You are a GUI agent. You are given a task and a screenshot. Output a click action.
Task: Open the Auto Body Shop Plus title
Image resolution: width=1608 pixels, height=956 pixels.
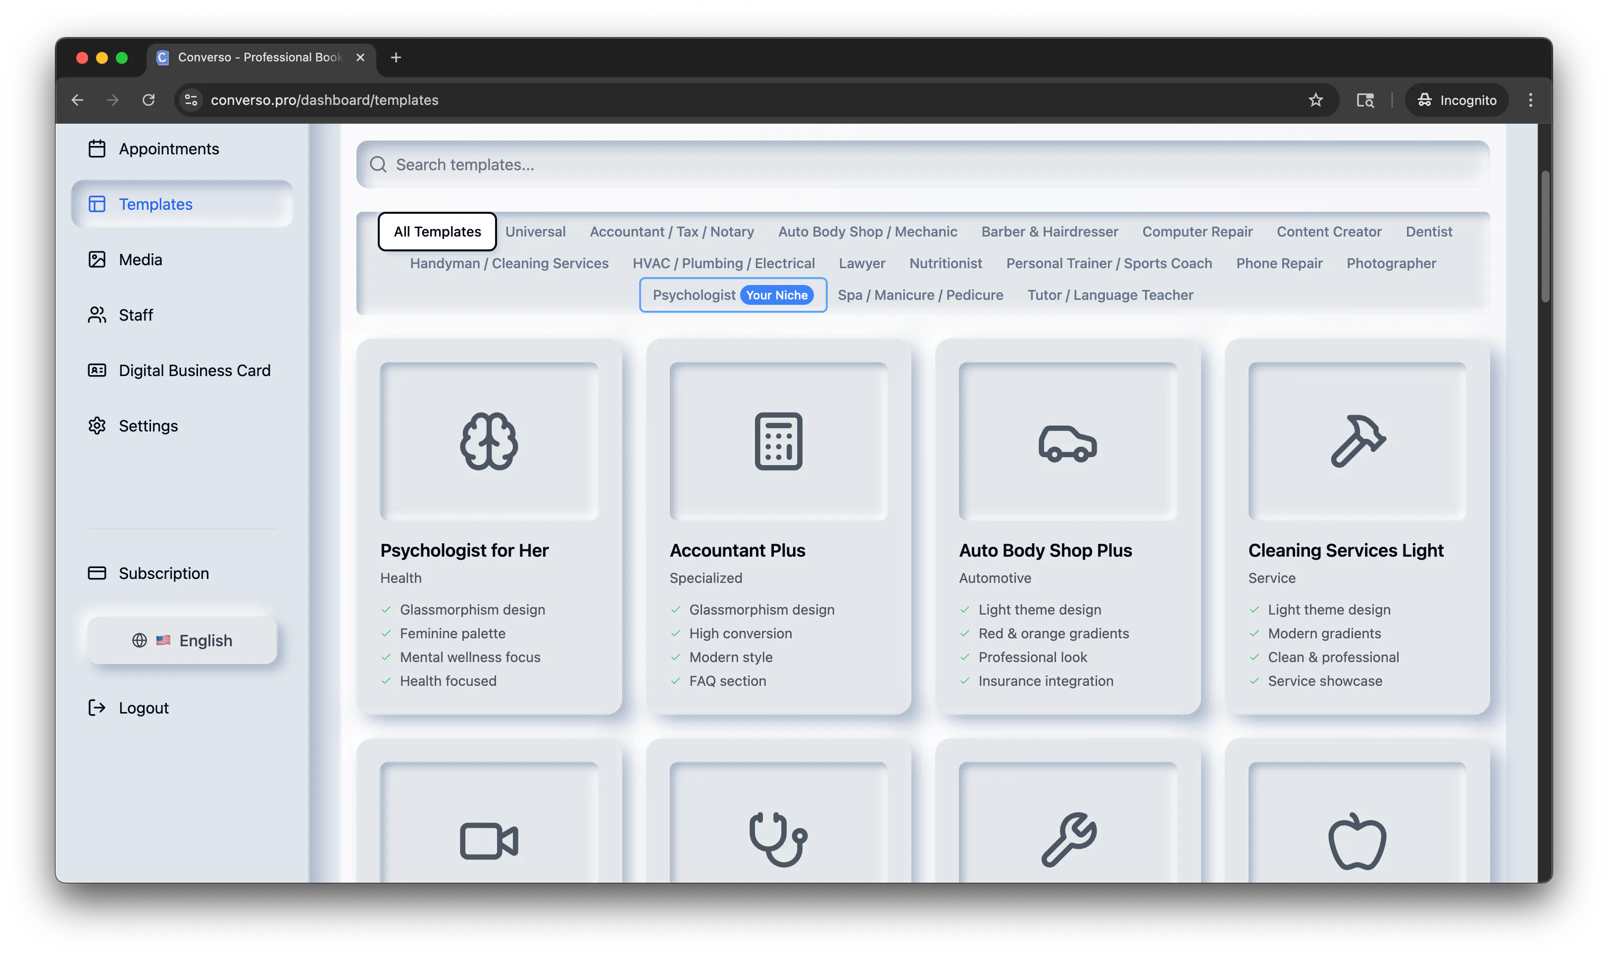coord(1046,550)
